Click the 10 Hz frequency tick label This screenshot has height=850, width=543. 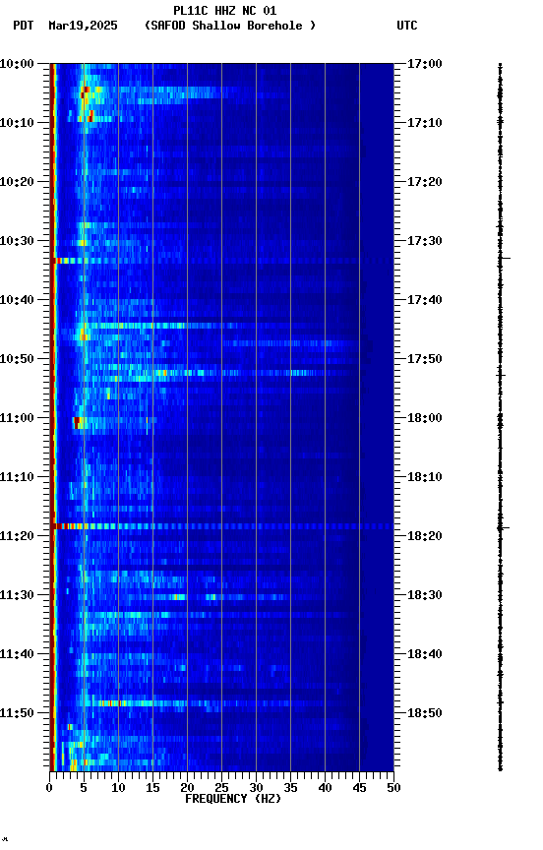pos(118,788)
